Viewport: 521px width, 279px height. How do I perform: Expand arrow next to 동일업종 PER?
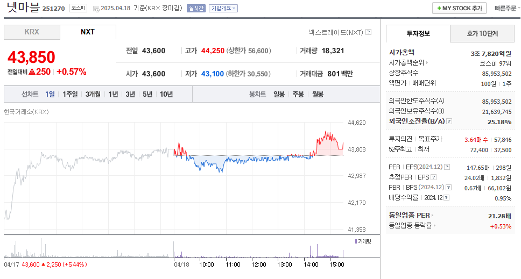pos(432,216)
